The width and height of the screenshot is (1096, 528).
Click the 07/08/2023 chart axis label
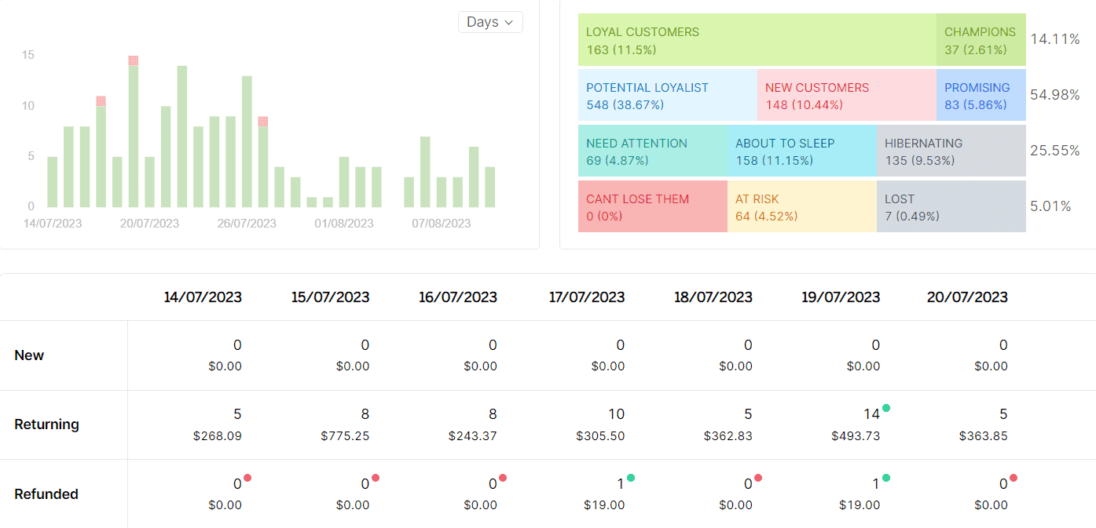(x=442, y=224)
